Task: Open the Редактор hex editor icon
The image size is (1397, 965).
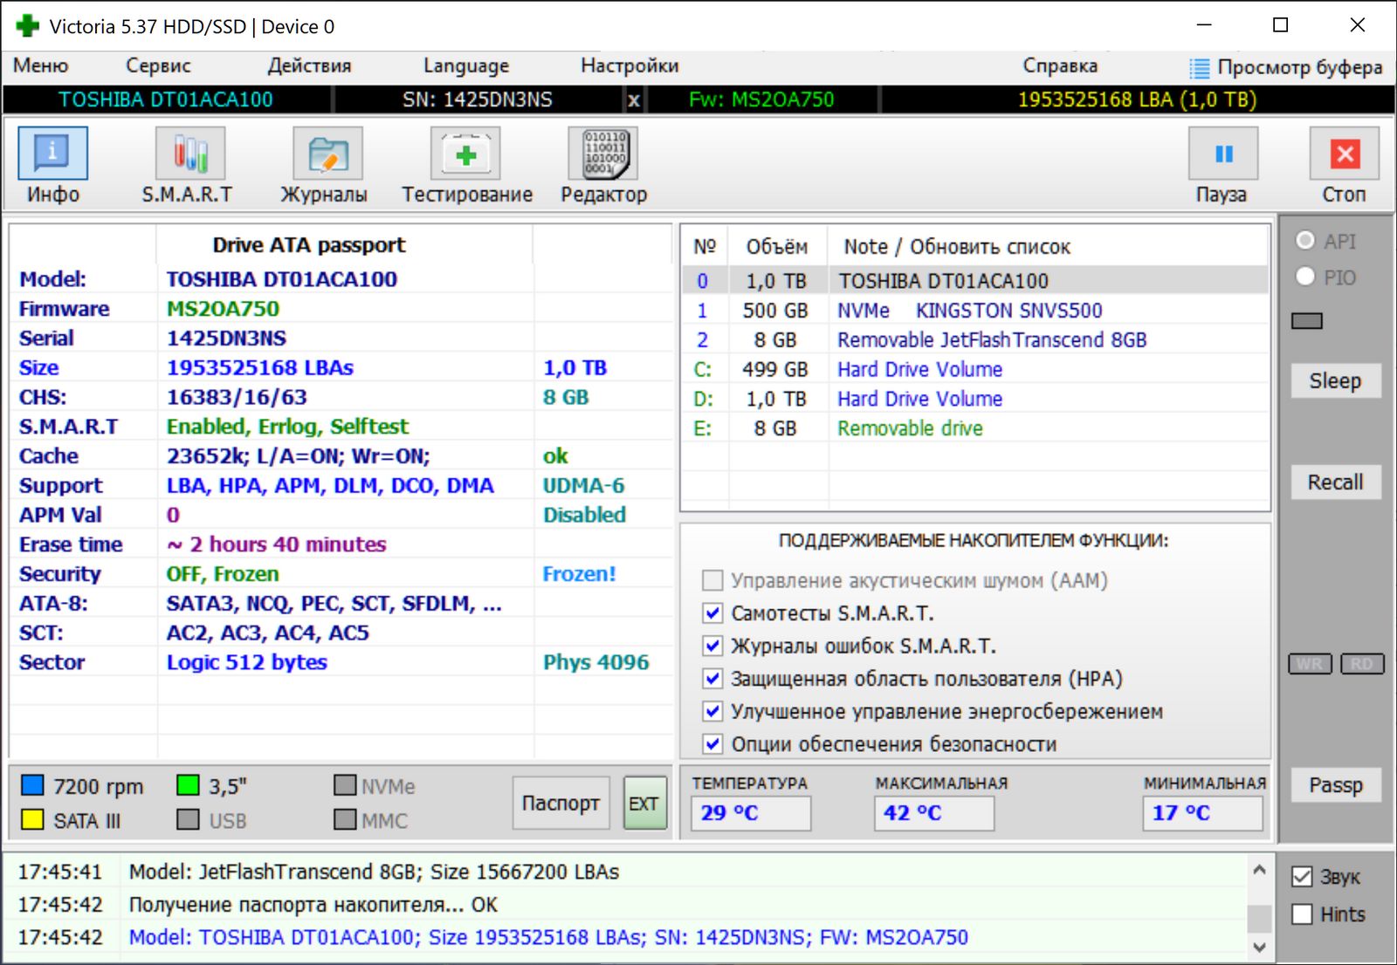Action: 602,154
